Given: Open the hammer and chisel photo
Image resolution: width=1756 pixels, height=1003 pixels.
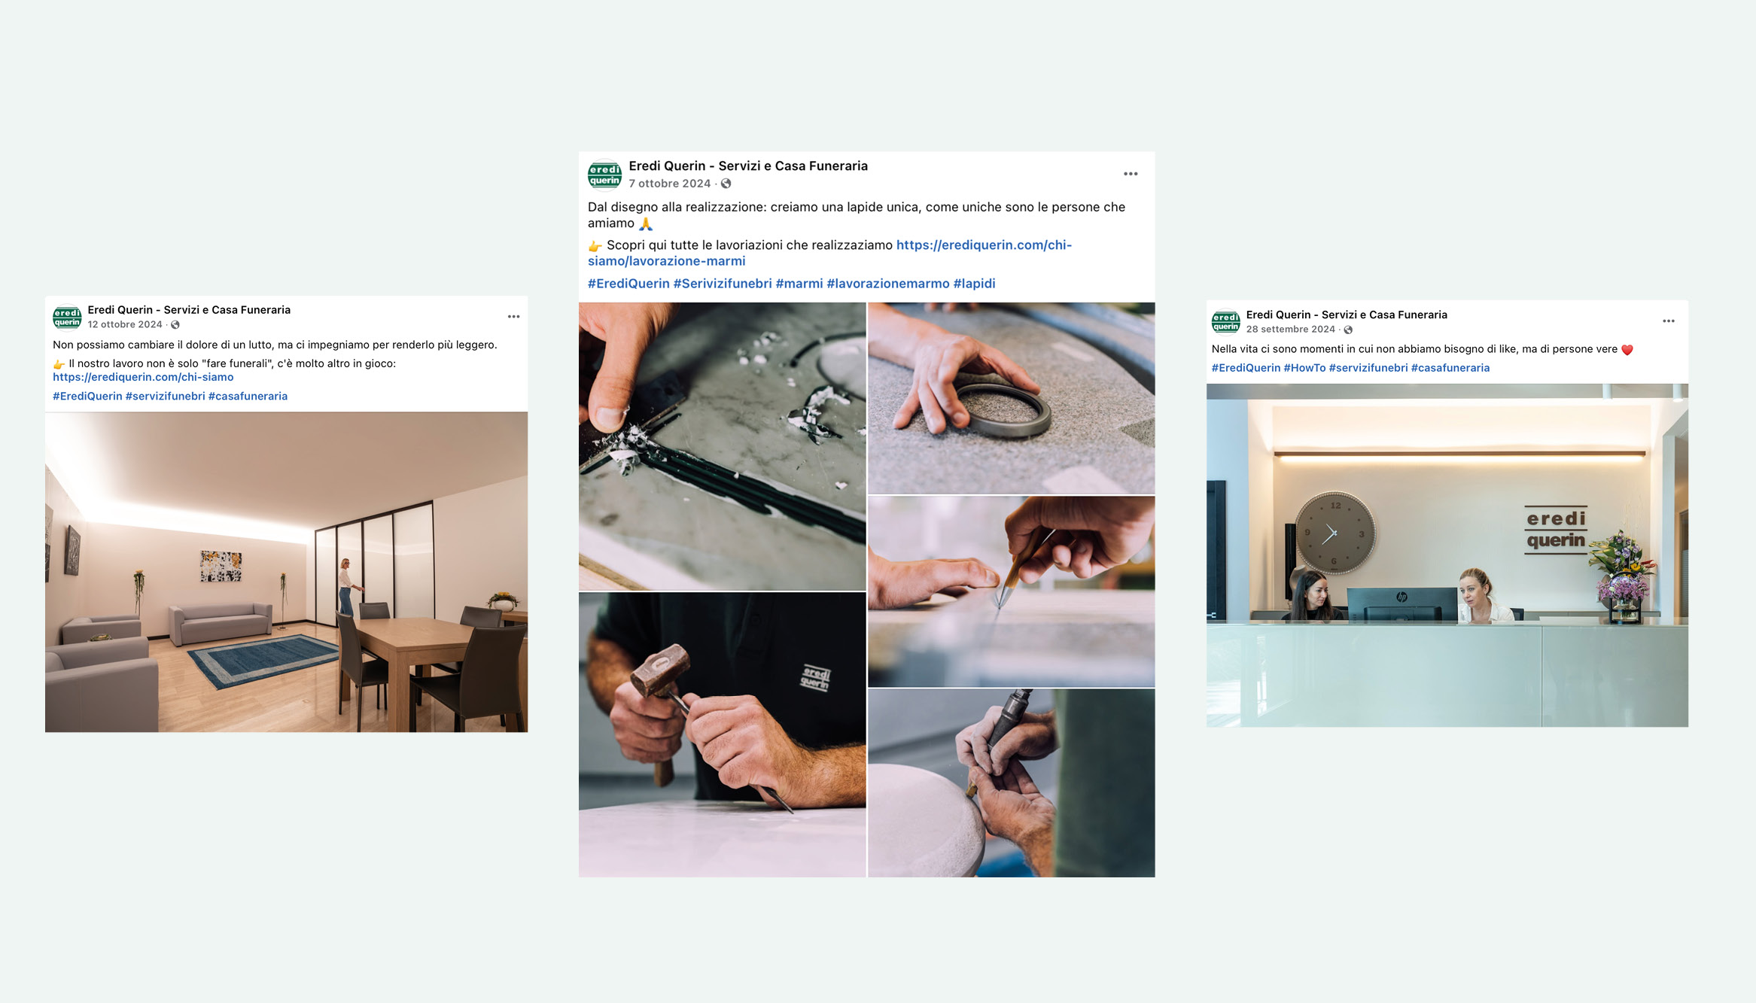Looking at the screenshot, I should tap(722, 734).
